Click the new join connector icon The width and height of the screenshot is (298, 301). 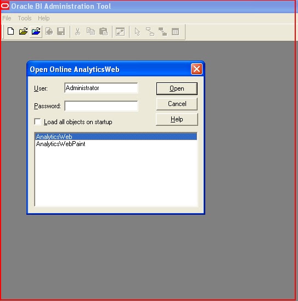click(150, 32)
